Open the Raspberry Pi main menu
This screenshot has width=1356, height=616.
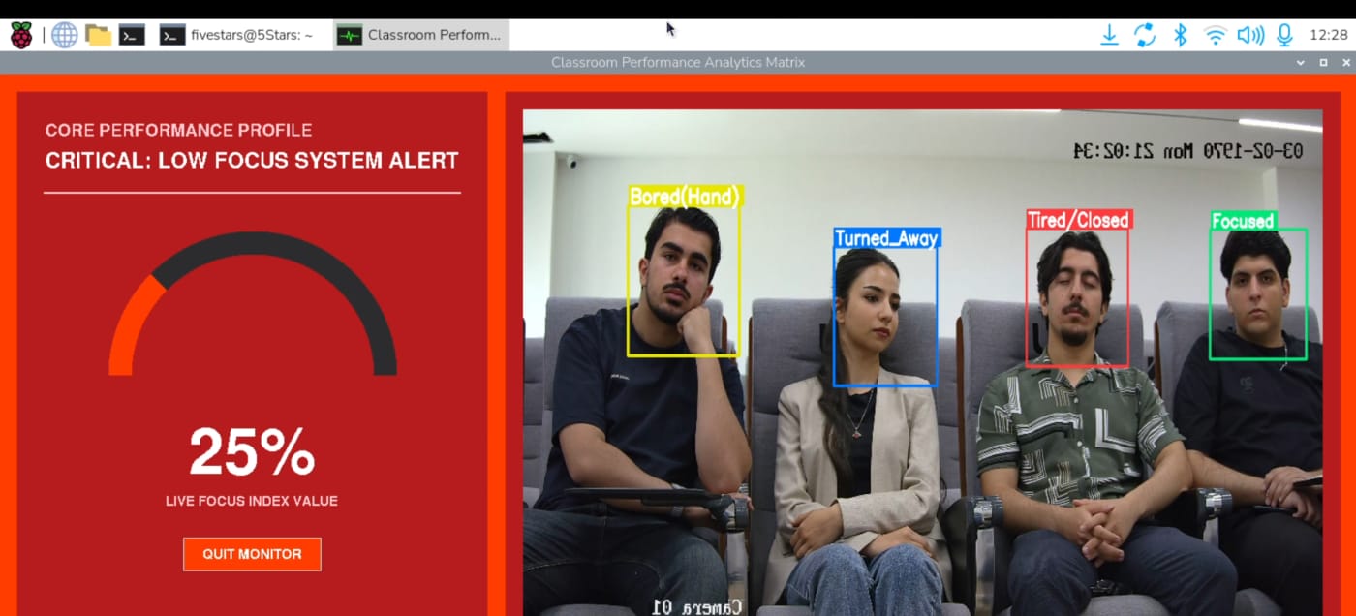[21, 36]
